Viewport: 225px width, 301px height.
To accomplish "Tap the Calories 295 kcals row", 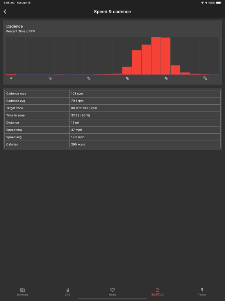I will point(112,144).
